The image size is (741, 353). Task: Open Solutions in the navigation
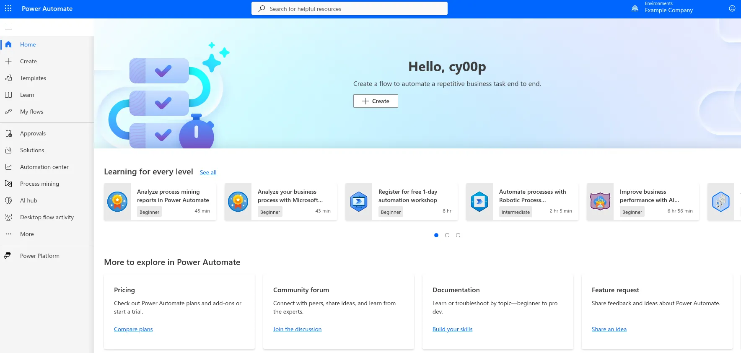[x=32, y=150]
